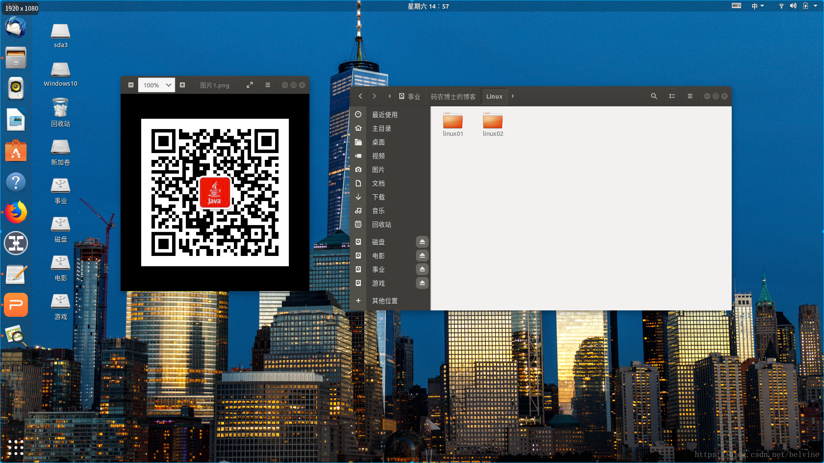The image size is (824, 463).
Task: Open 主目录 home folder in sidebar
Action: click(390, 128)
